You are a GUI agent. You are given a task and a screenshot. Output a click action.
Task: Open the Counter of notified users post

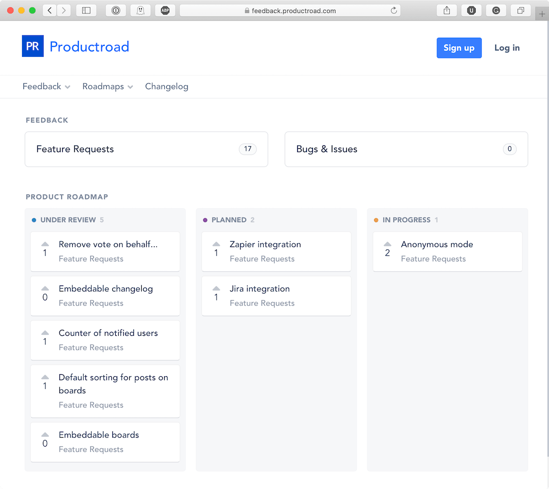click(108, 333)
